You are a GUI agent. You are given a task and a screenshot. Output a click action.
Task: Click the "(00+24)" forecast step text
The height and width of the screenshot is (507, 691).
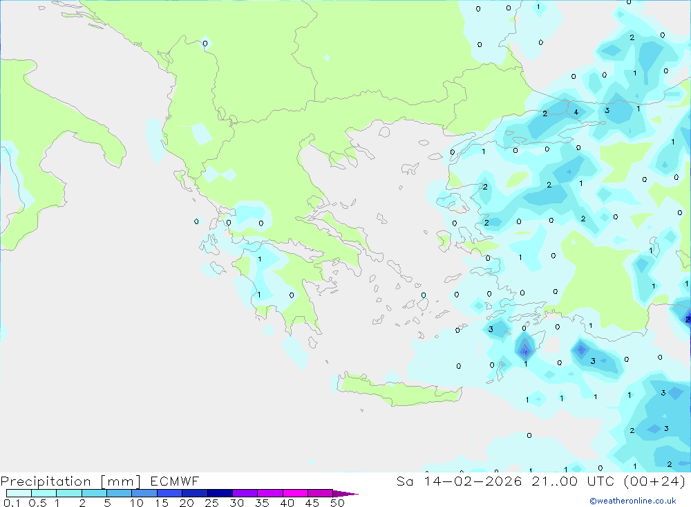point(655,481)
